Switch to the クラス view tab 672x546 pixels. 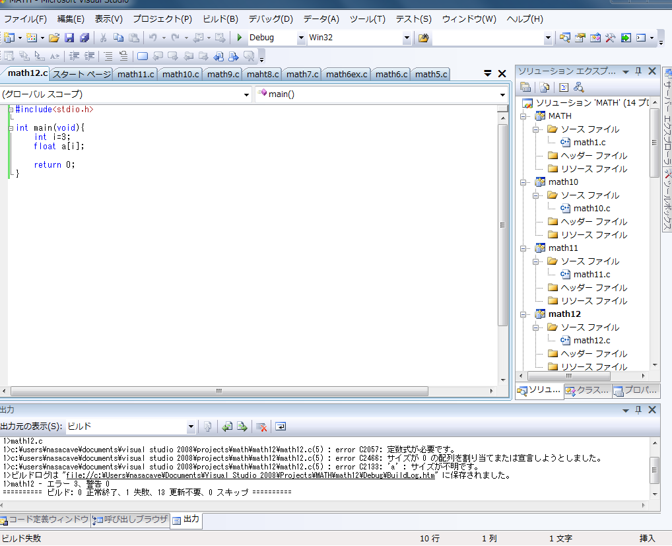click(x=587, y=390)
